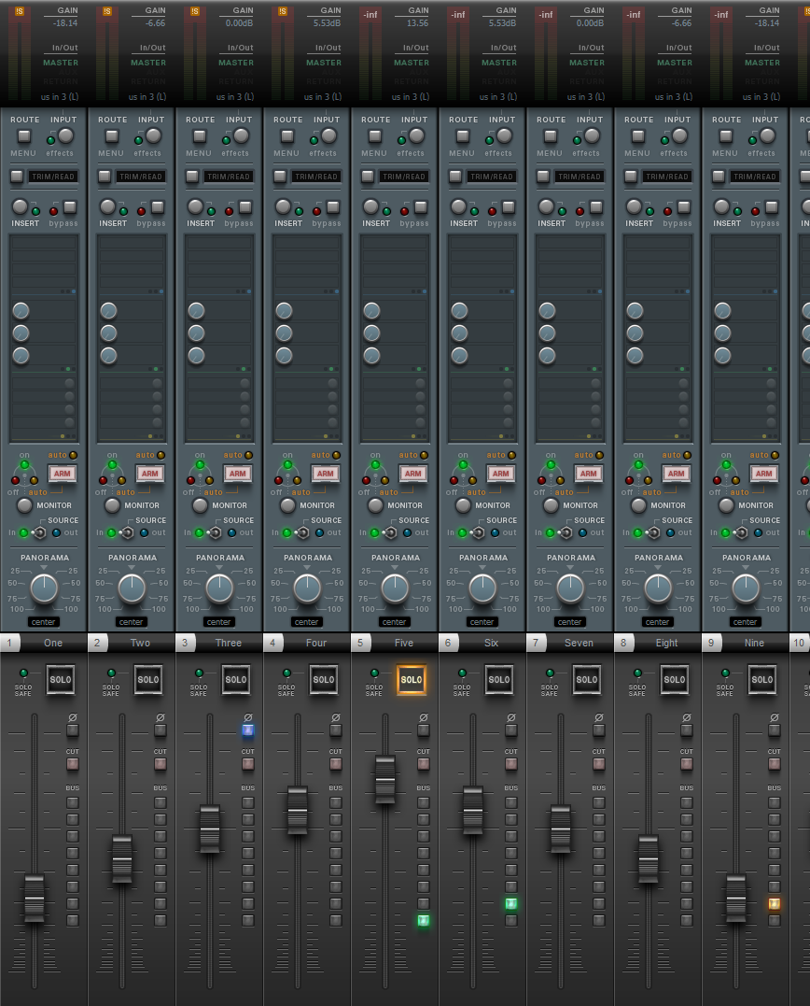The width and height of the screenshot is (810, 1006).
Task: Select the channel strip tab named Seven
Action: [578, 643]
